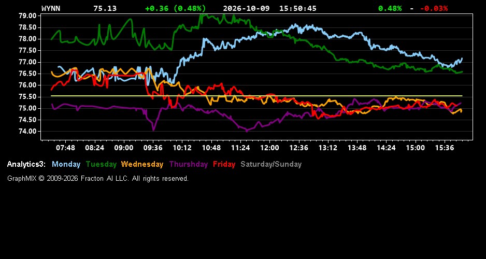Open the GraphMIX copyright notice text

click(98, 179)
